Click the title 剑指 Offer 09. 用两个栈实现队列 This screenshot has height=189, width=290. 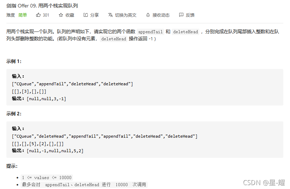click(x=42, y=6)
